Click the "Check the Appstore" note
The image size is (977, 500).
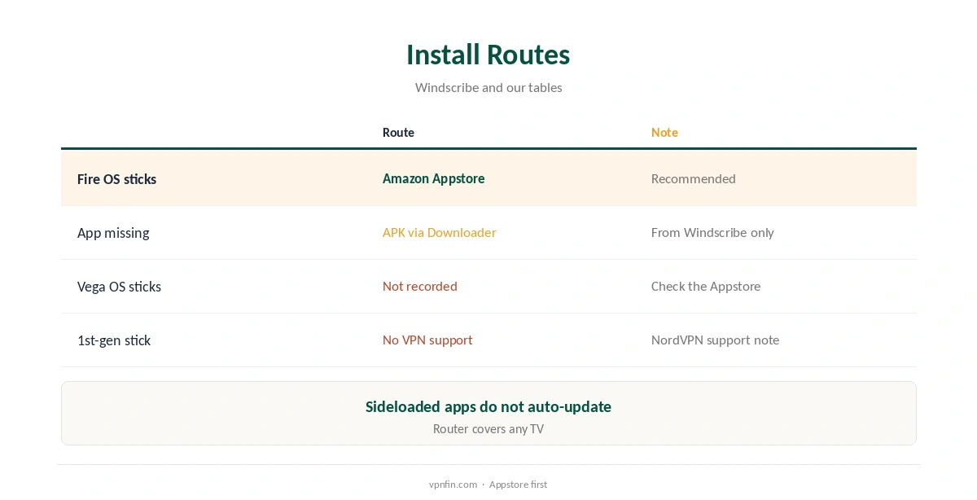tap(706, 286)
